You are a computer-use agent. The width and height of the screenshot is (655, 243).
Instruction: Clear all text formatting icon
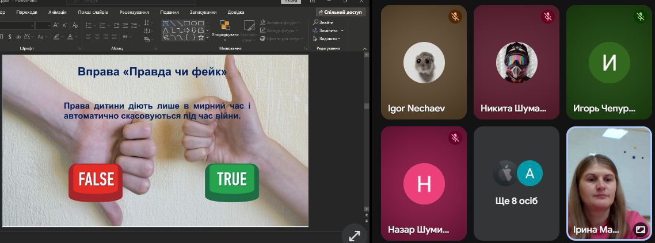coord(75,25)
